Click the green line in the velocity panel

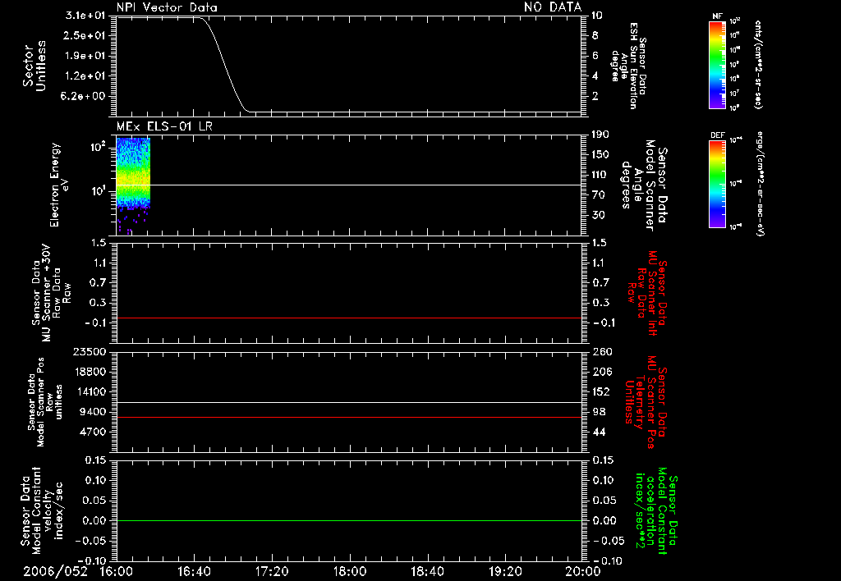coord(349,521)
